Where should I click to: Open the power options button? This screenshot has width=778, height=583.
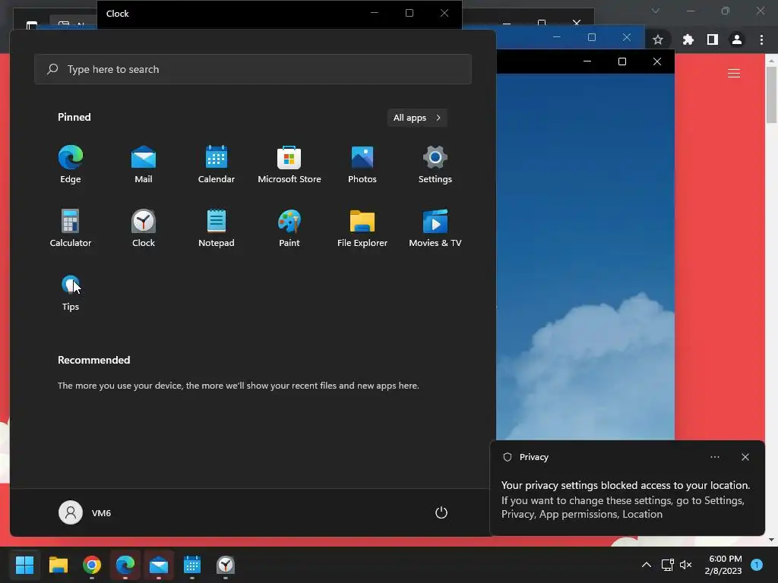(x=441, y=512)
